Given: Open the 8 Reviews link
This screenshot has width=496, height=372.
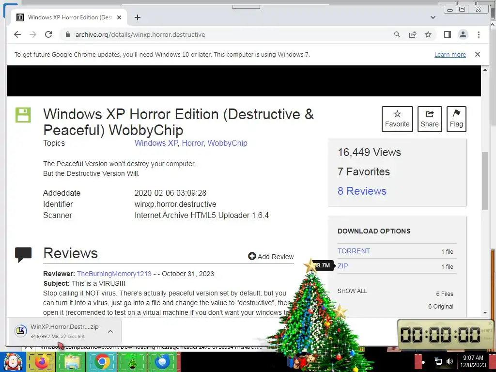Looking at the screenshot, I should (x=362, y=191).
